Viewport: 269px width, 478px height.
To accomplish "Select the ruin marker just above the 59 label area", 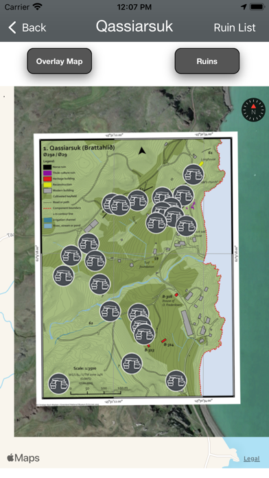I will point(156,223).
